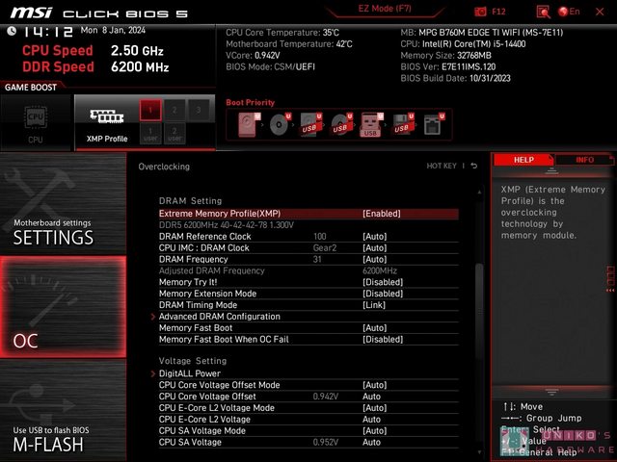The image size is (617, 462).
Task: Expand Advanced DRAM Configuration submenu
Action: tap(219, 317)
